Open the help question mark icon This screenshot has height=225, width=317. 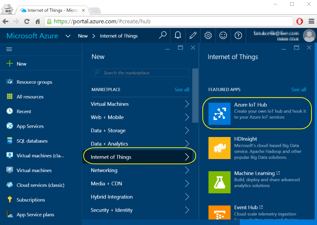(238, 36)
